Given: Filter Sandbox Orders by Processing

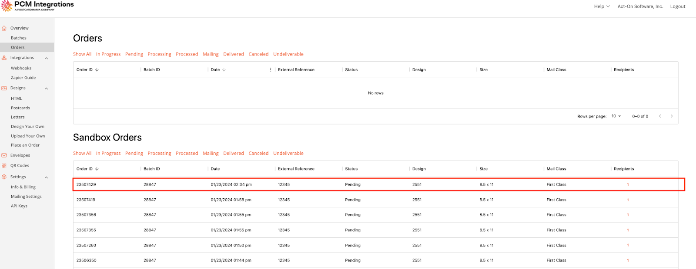Looking at the screenshot, I should (x=159, y=154).
